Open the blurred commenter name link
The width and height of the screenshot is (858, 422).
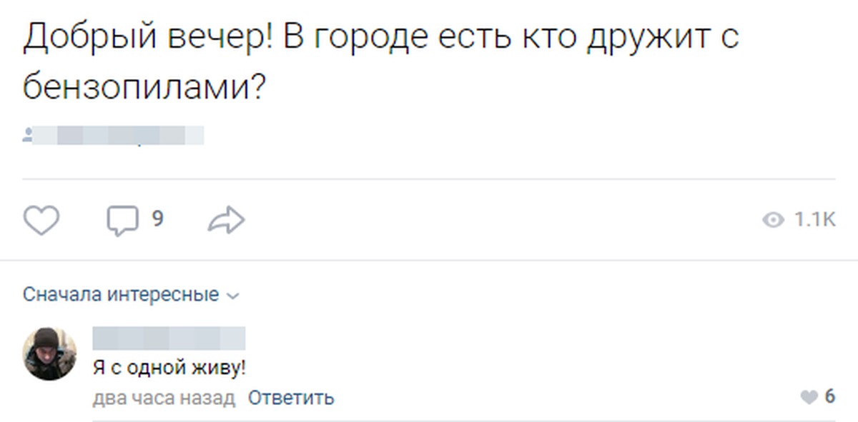click(169, 338)
